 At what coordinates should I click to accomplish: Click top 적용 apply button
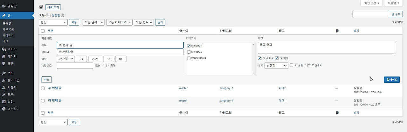[x=74, y=22]
